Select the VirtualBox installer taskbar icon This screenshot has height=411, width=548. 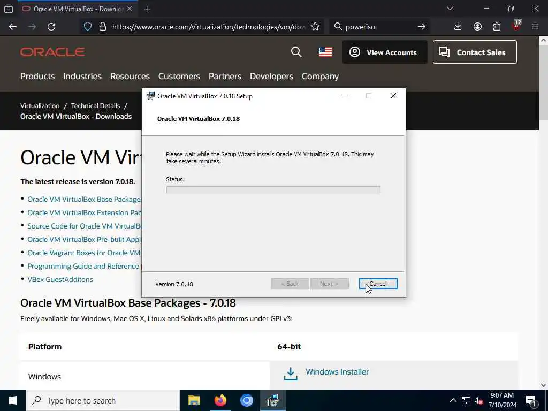(272, 400)
